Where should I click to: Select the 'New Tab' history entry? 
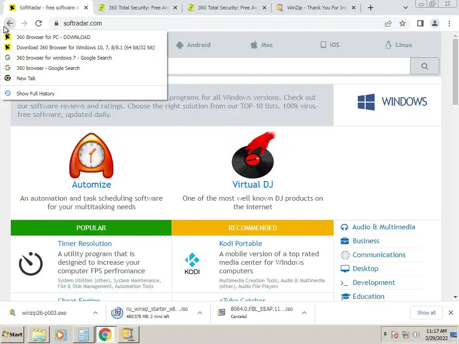tap(84, 78)
